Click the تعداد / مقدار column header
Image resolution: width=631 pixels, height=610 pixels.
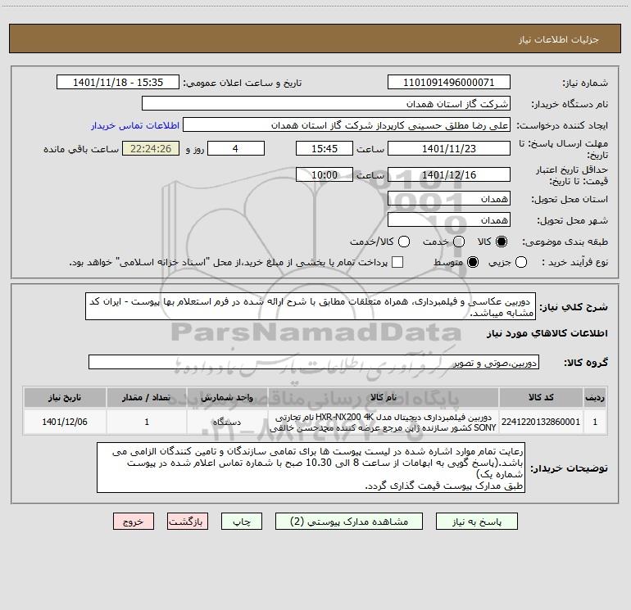(x=147, y=397)
